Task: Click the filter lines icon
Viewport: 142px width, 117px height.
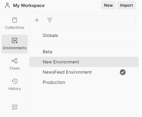Action: coord(50,20)
